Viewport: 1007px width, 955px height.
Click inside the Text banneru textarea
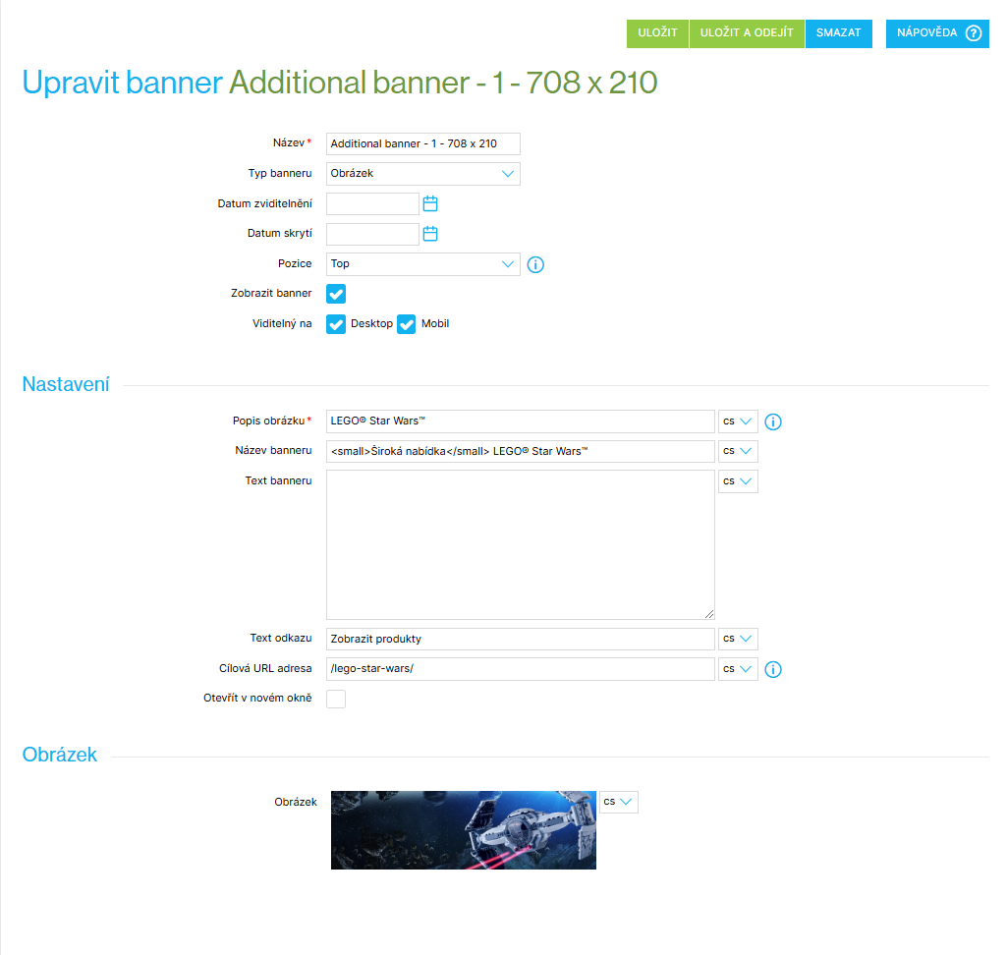click(520, 544)
